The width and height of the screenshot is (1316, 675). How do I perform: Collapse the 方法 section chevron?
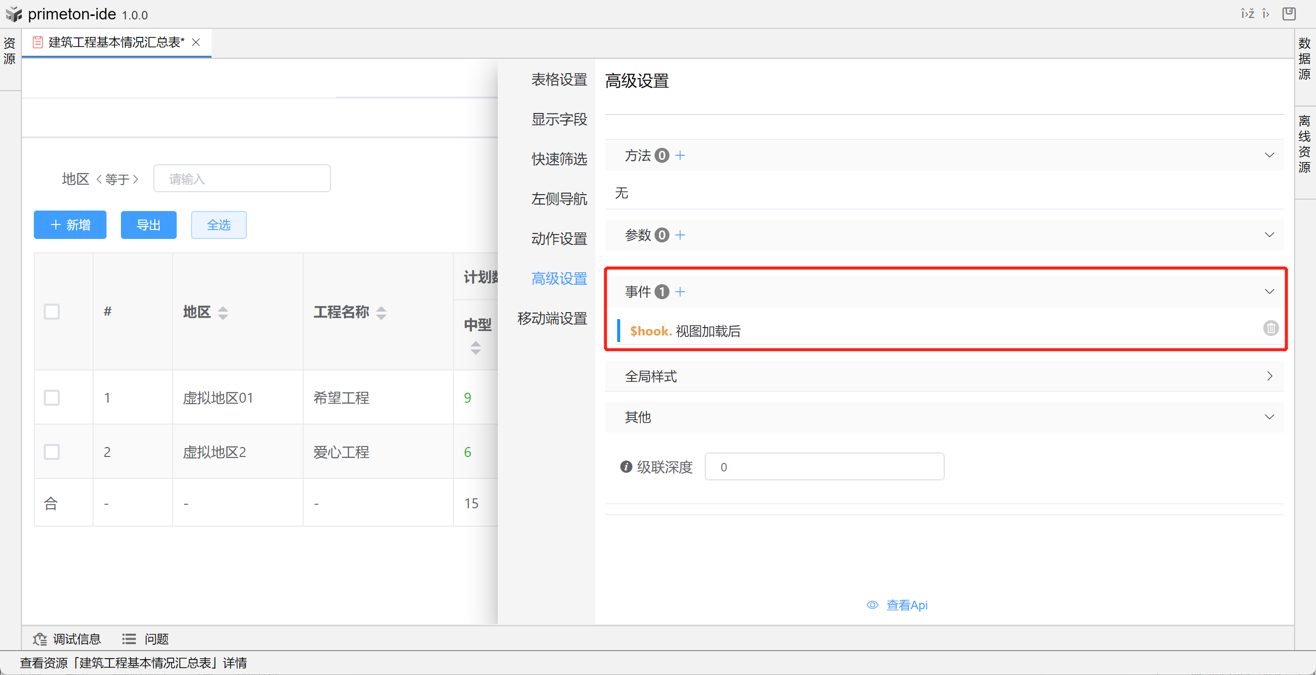(x=1269, y=155)
